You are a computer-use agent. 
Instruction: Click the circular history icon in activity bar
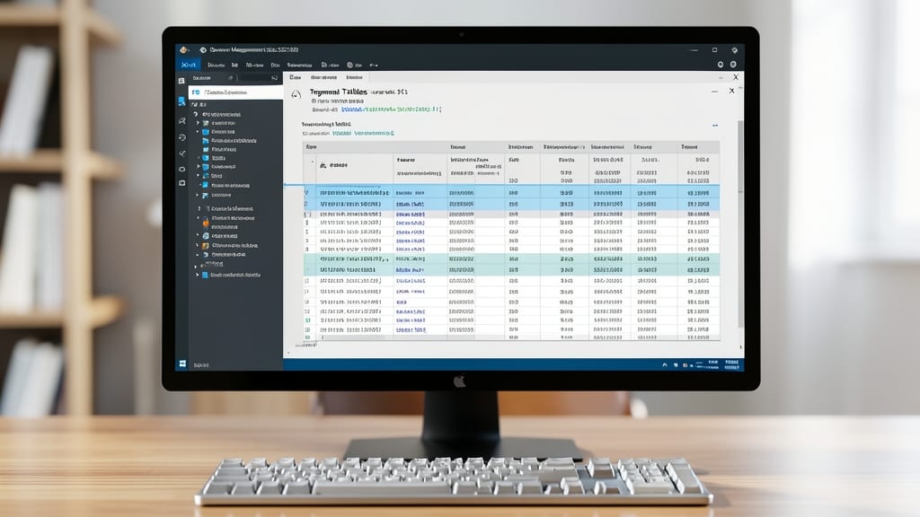point(181,137)
